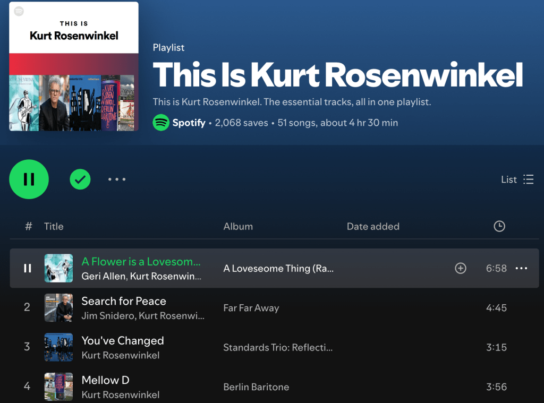Sort tracks by the Title column header
Image resolution: width=544 pixels, height=403 pixels.
click(54, 226)
